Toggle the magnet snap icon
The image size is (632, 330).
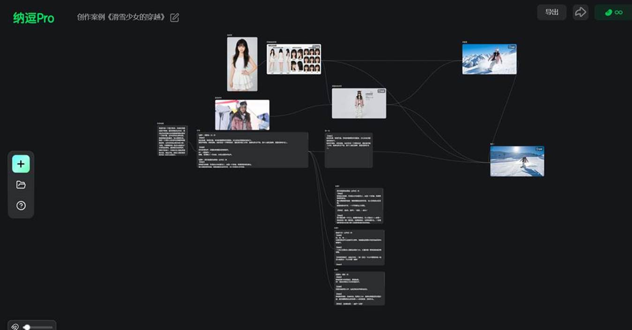15,327
